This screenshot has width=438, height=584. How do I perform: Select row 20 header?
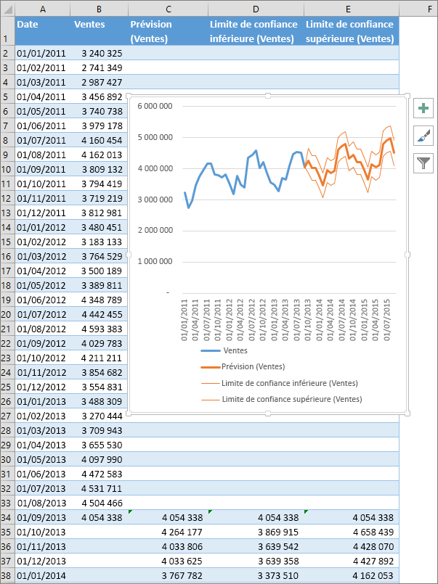7,314
